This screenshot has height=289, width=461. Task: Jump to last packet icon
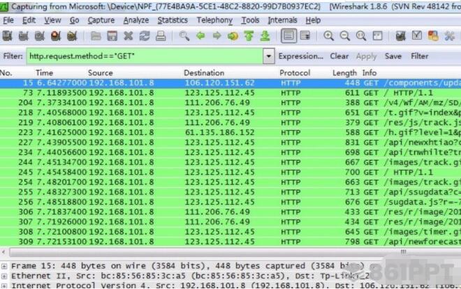pyautogui.click(x=265, y=36)
